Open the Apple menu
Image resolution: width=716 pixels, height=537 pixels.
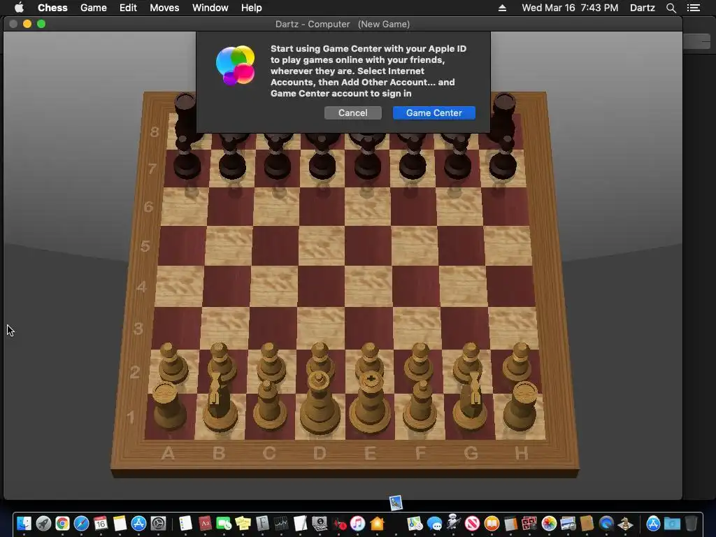pyautogui.click(x=19, y=8)
